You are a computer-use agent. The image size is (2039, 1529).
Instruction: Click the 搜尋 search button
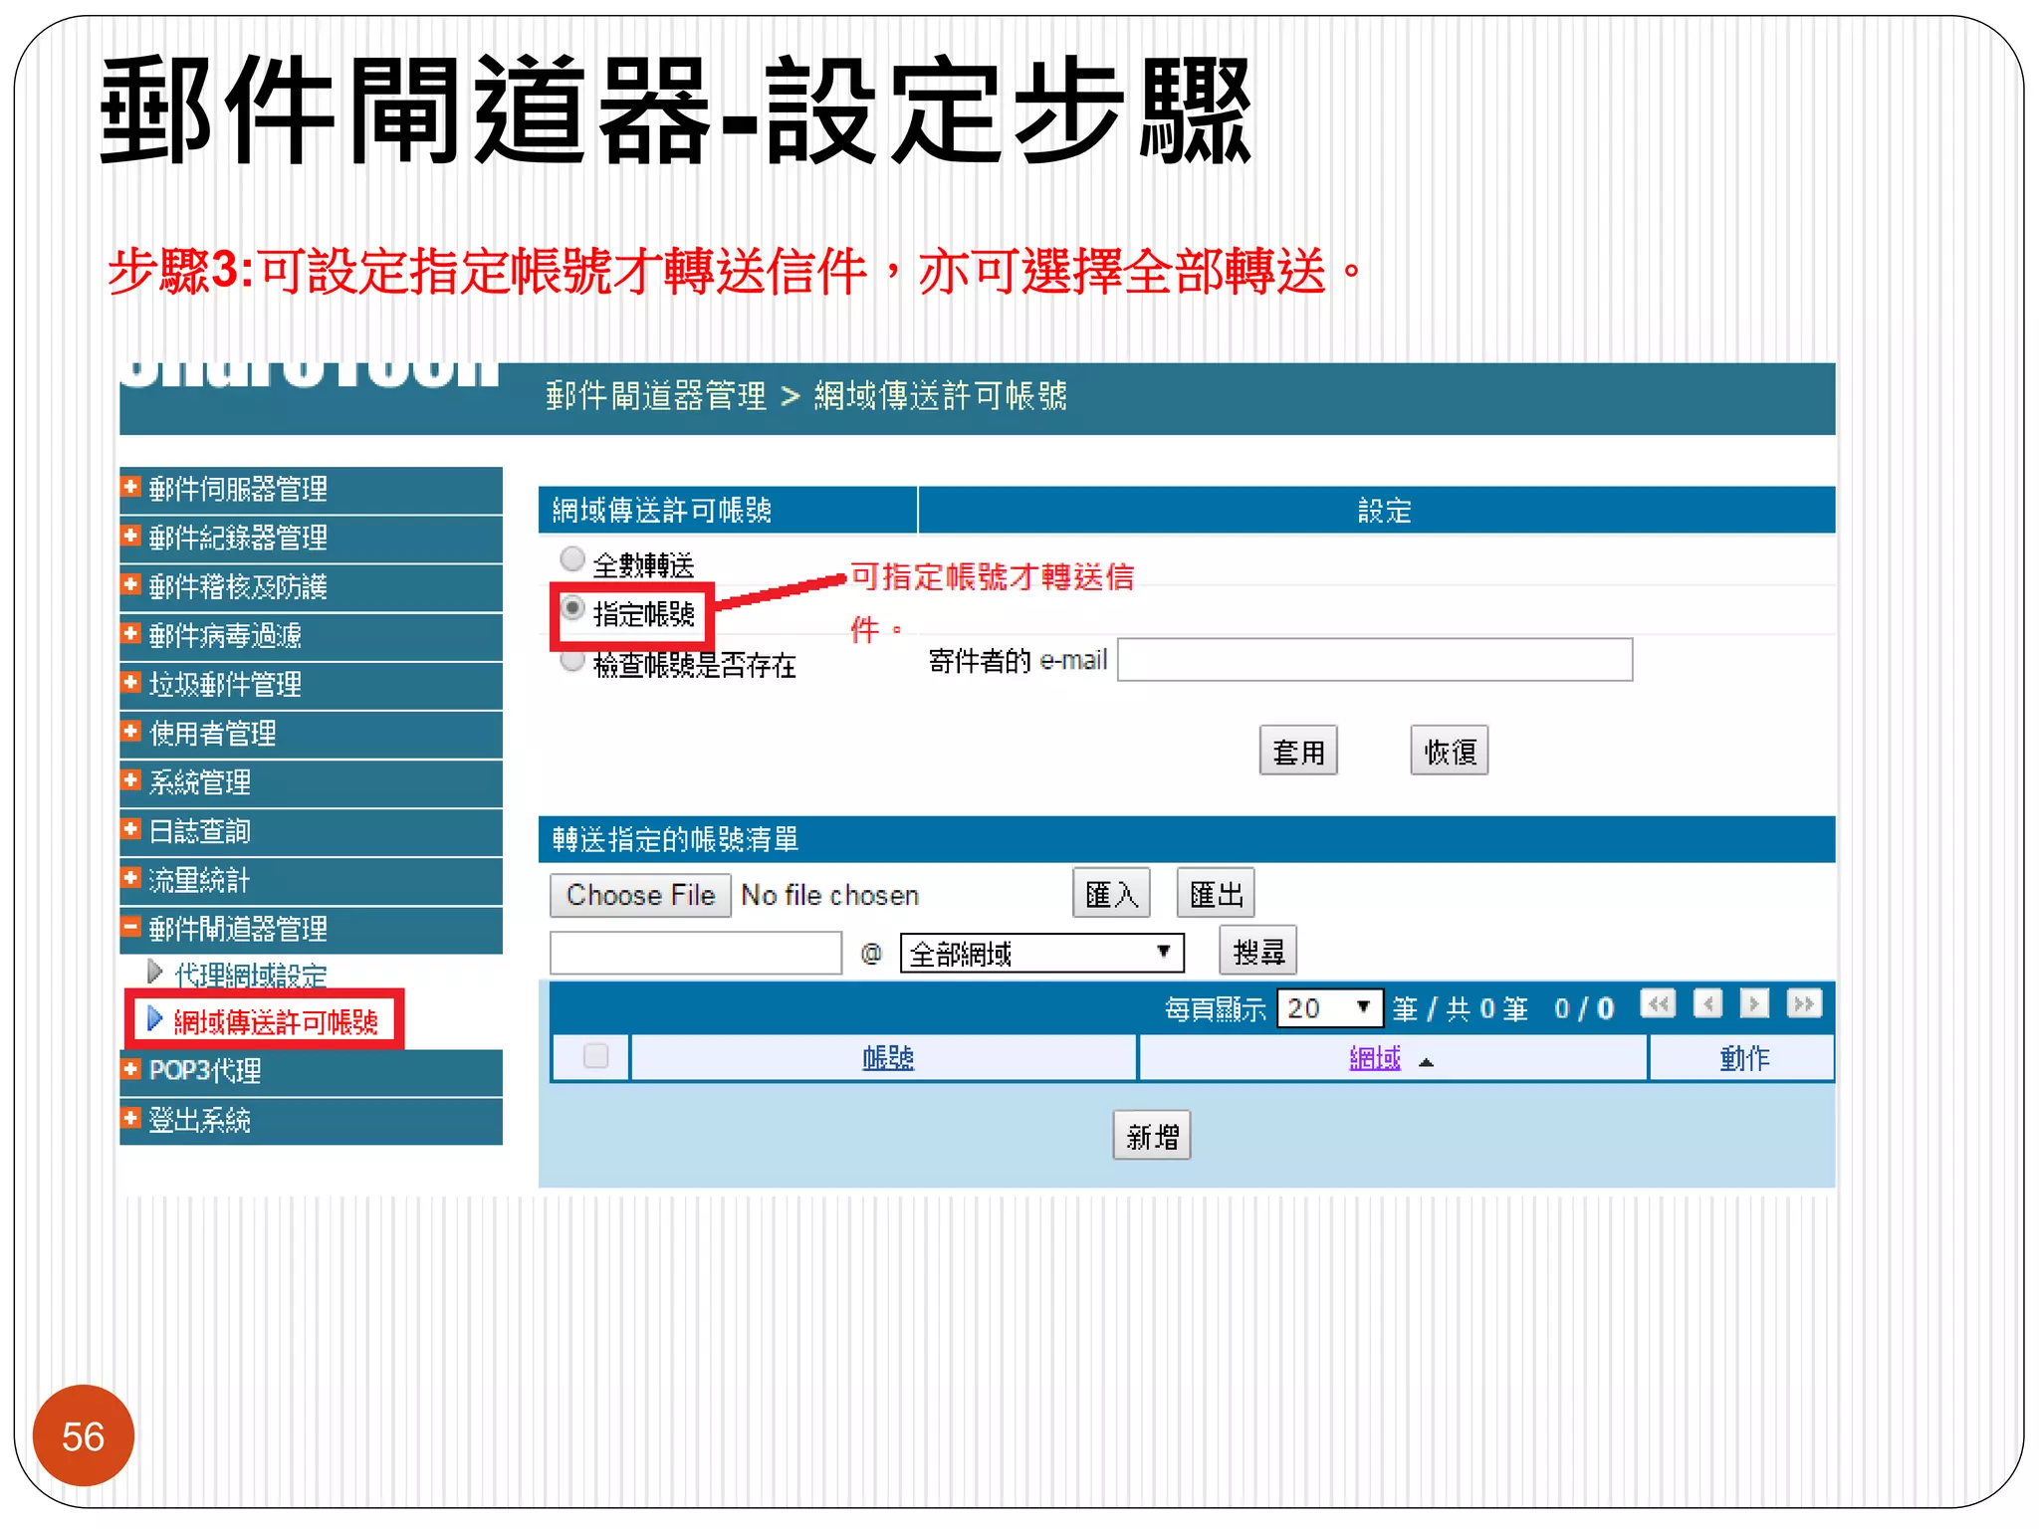[x=1258, y=951]
